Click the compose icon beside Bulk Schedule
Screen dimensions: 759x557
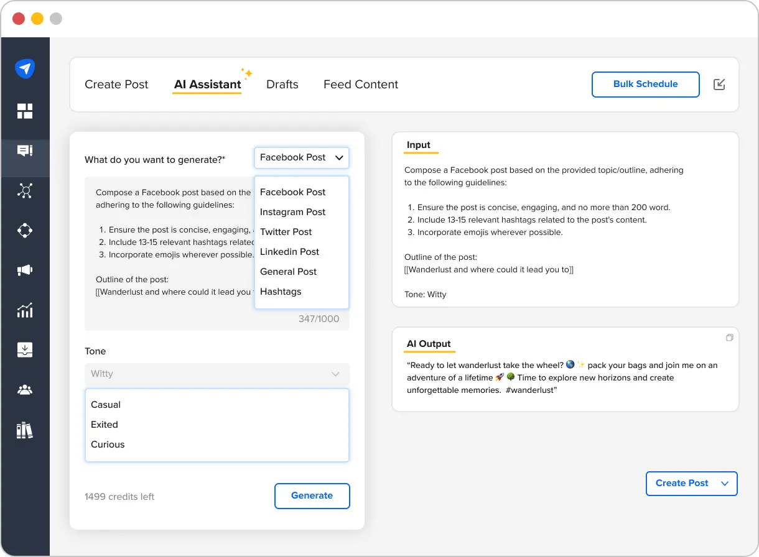(719, 84)
